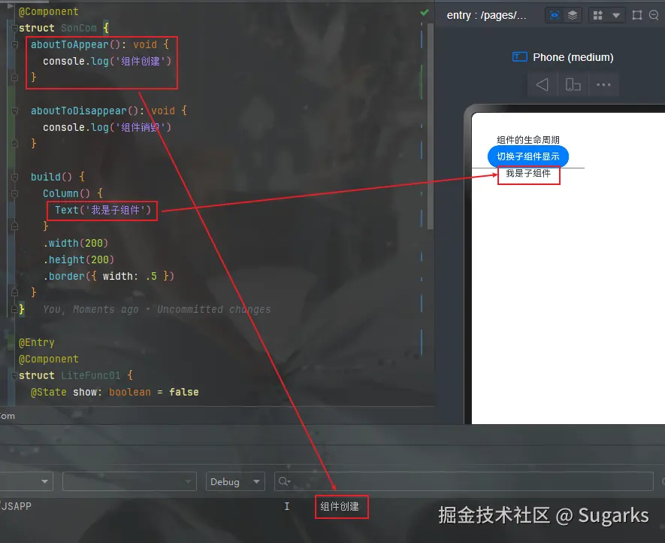This screenshot has height=543, width=665.
Task: Click the previewer back triangle button
Action: (542, 84)
